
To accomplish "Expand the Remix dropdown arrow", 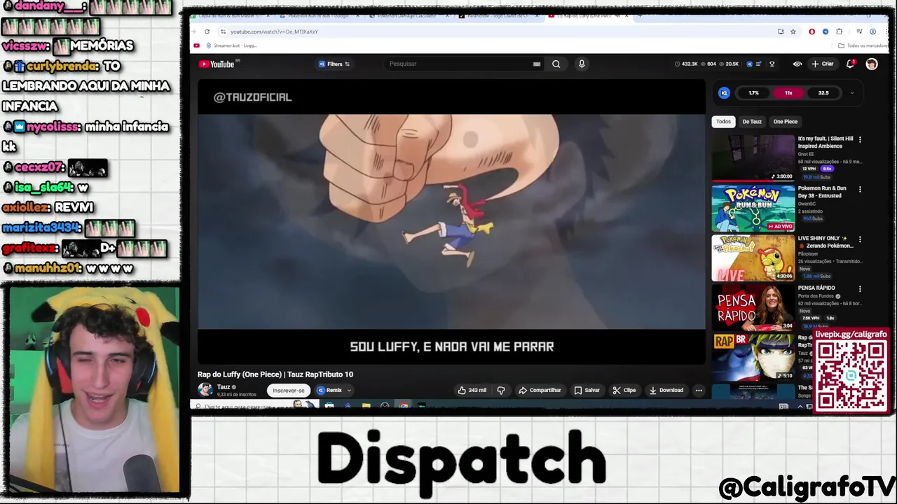I will (349, 391).
